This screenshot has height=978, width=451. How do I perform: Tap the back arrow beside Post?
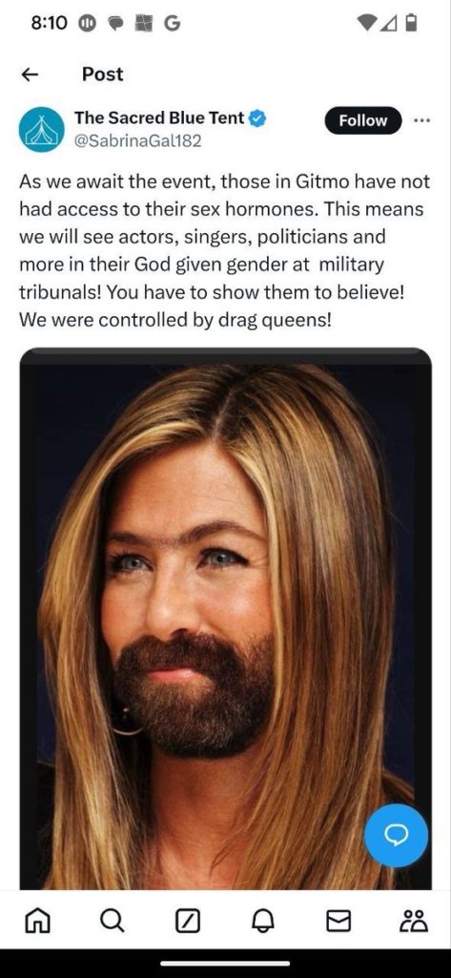(30, 74)
